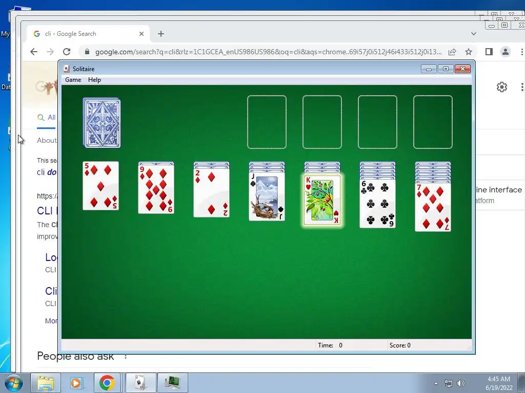
Task: Select the 5 of diamonds card
Action: coord(101,186)
